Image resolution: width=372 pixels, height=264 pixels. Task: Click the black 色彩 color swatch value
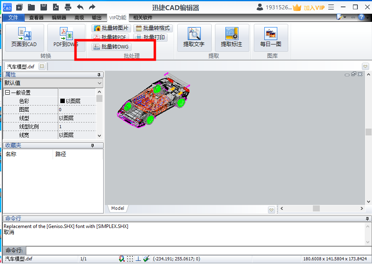point(62,101)
